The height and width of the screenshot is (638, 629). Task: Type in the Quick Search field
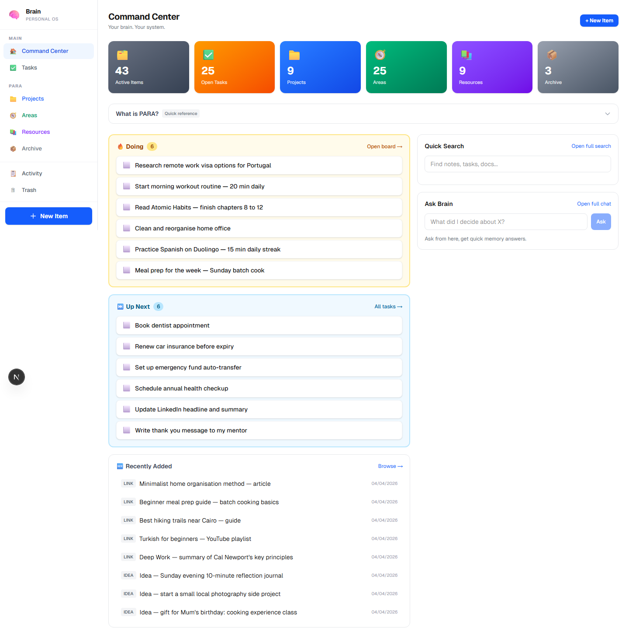point(517,164)
